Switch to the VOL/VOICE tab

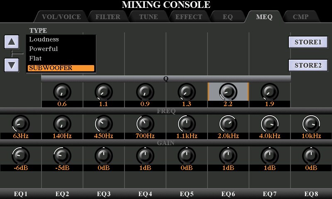tap(61, 17)
